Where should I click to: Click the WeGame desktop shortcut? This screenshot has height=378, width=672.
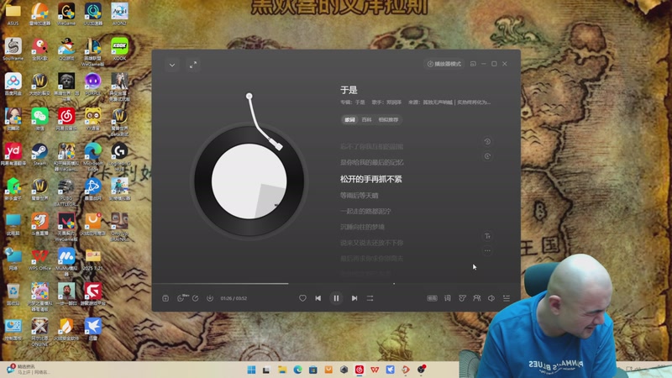(x=66, y=14)
